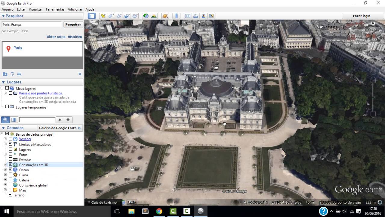This screenshot has width=385, height=217.
Task: Open Windows Task View icon
Action: click(x=117, y=211)
